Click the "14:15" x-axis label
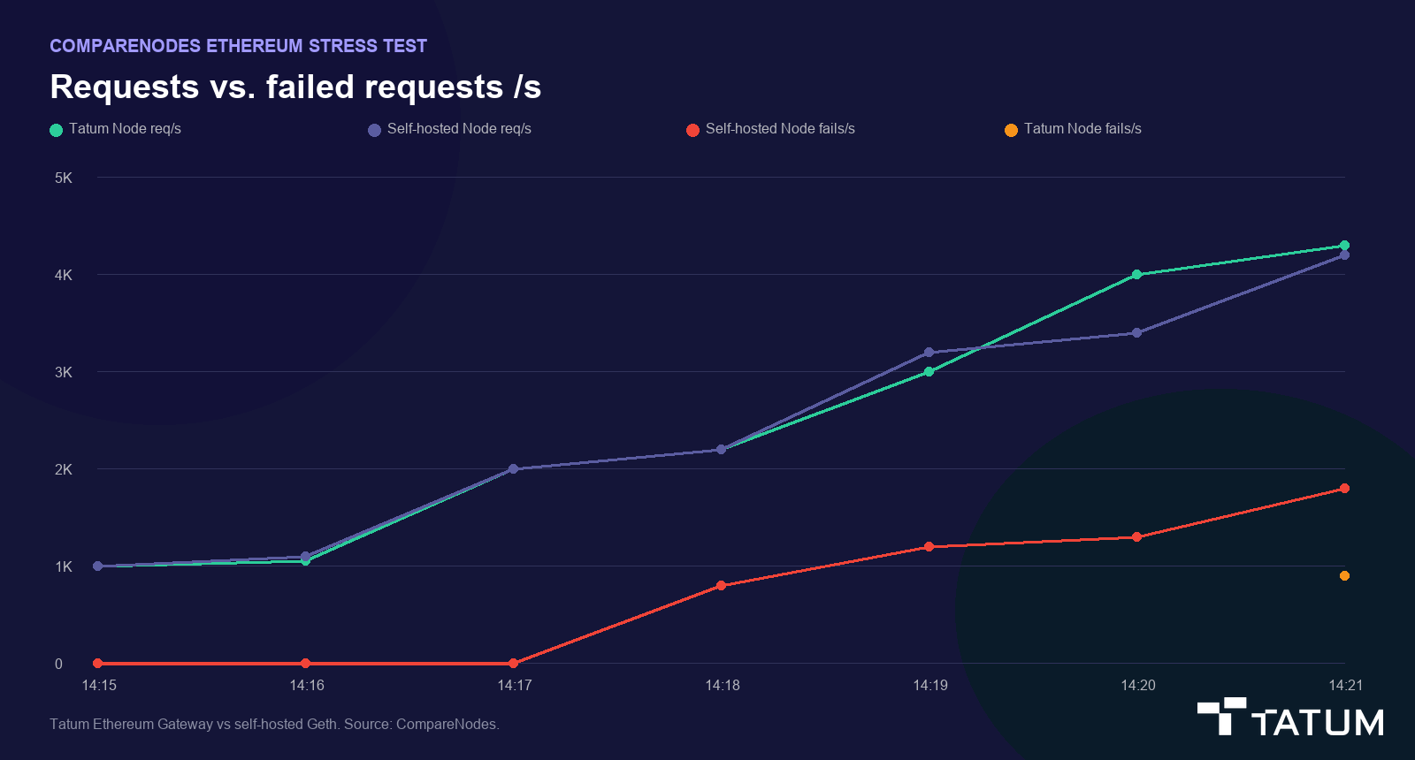Image resolution: width=1415 pixels, height=760 pixels. coord(99,686)
